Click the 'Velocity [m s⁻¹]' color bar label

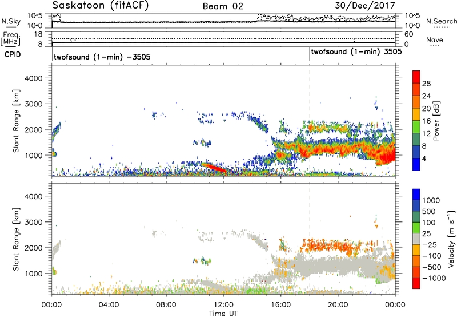pos(451,239)
